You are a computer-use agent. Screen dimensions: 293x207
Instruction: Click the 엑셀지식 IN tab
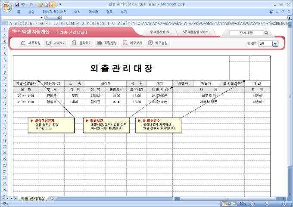(x=159, y=32)
